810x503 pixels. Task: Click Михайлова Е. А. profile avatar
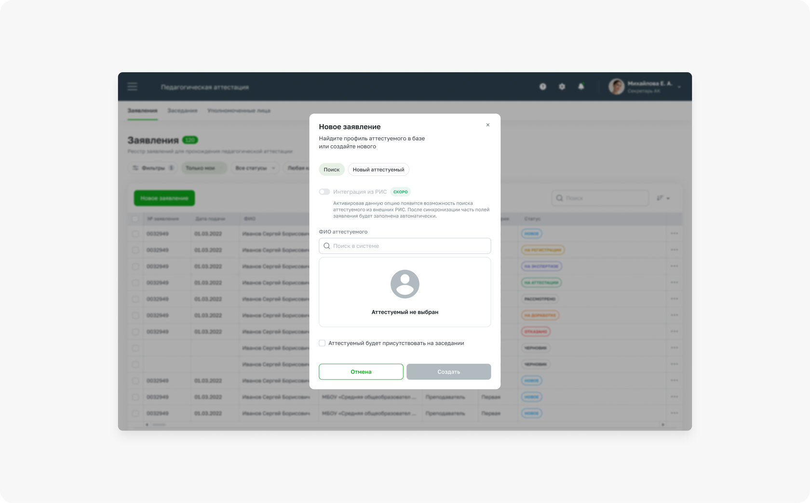(617, 87)
